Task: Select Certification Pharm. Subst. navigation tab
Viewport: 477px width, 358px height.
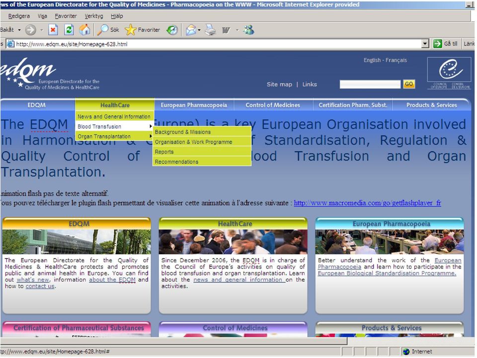Action: pos(353,105)
